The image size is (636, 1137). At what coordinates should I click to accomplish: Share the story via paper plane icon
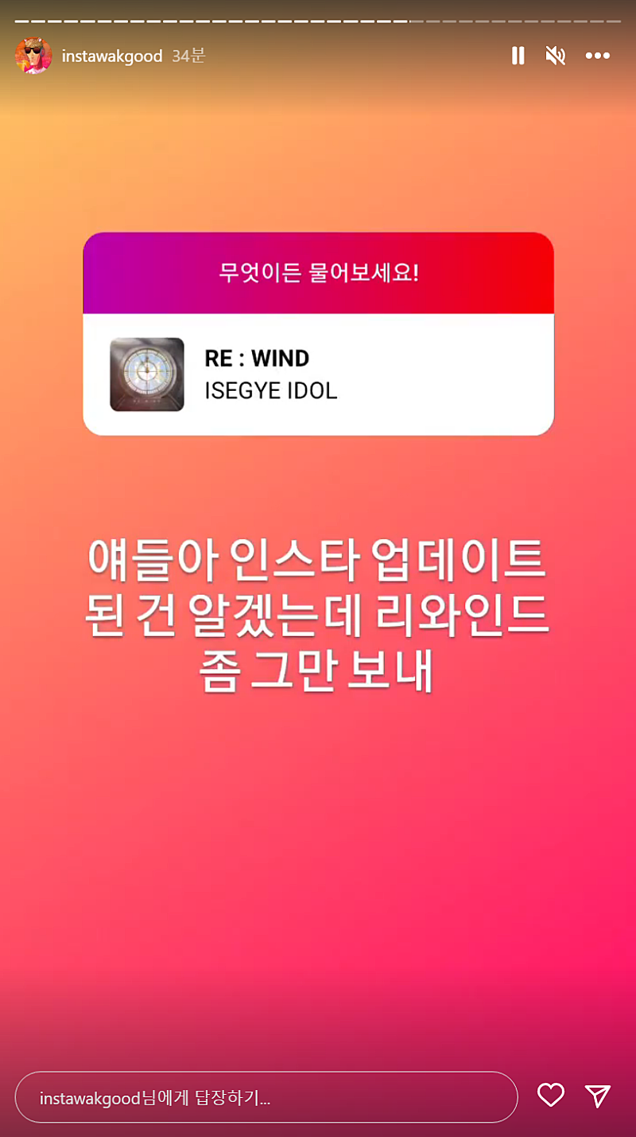tap(598, 1096)
